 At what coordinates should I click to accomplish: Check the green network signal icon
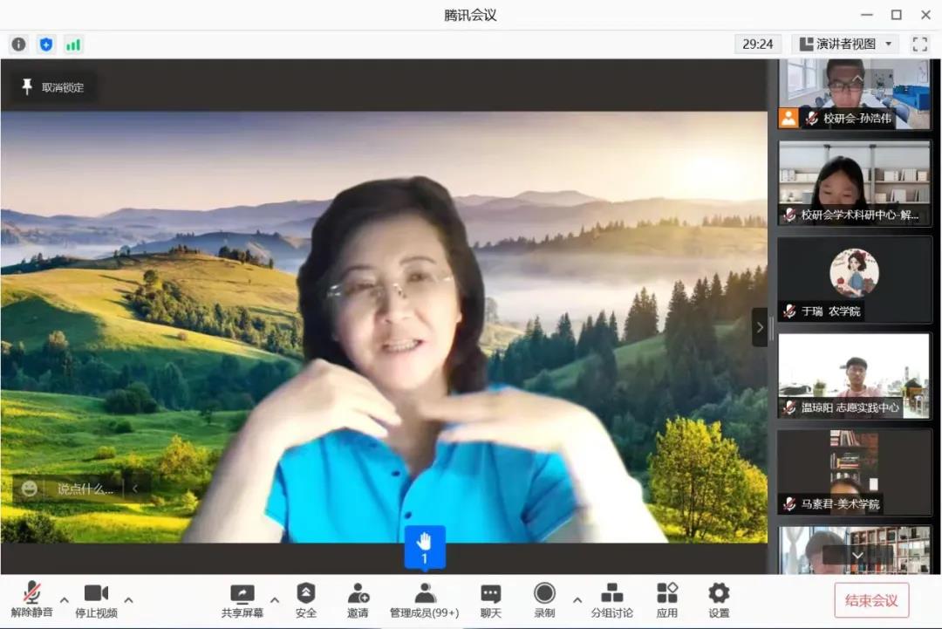(x=73, y=44)
